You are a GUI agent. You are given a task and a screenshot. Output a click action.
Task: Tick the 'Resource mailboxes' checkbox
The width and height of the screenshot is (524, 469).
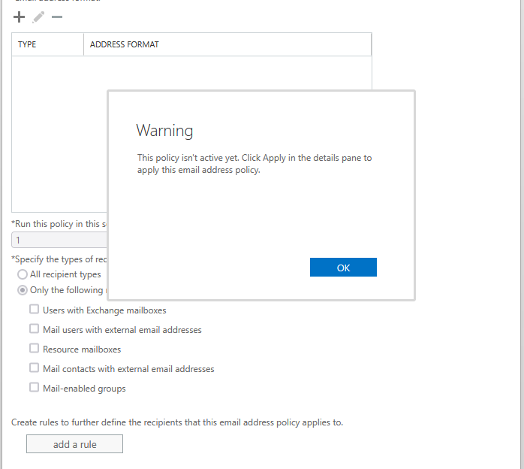(34, 349)
